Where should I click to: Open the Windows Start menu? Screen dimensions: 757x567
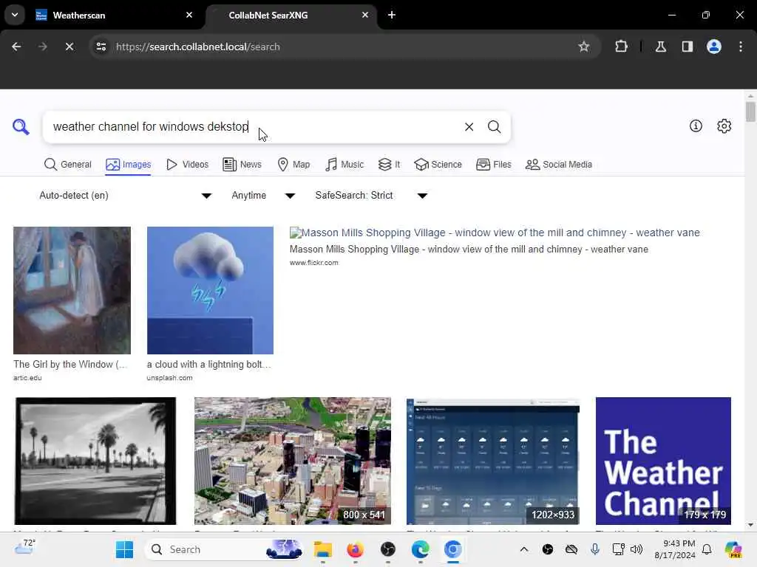click(x=124, y=549)
